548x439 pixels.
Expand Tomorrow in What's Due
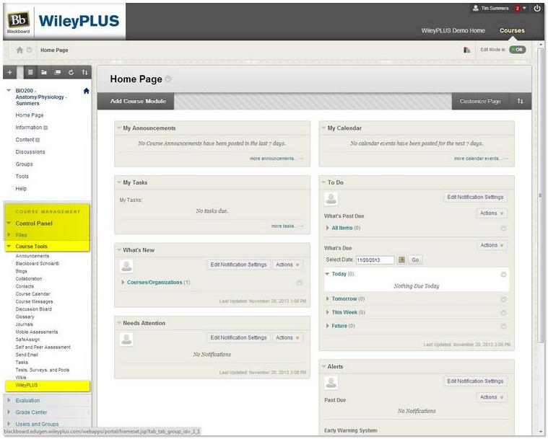coord(328,298)
